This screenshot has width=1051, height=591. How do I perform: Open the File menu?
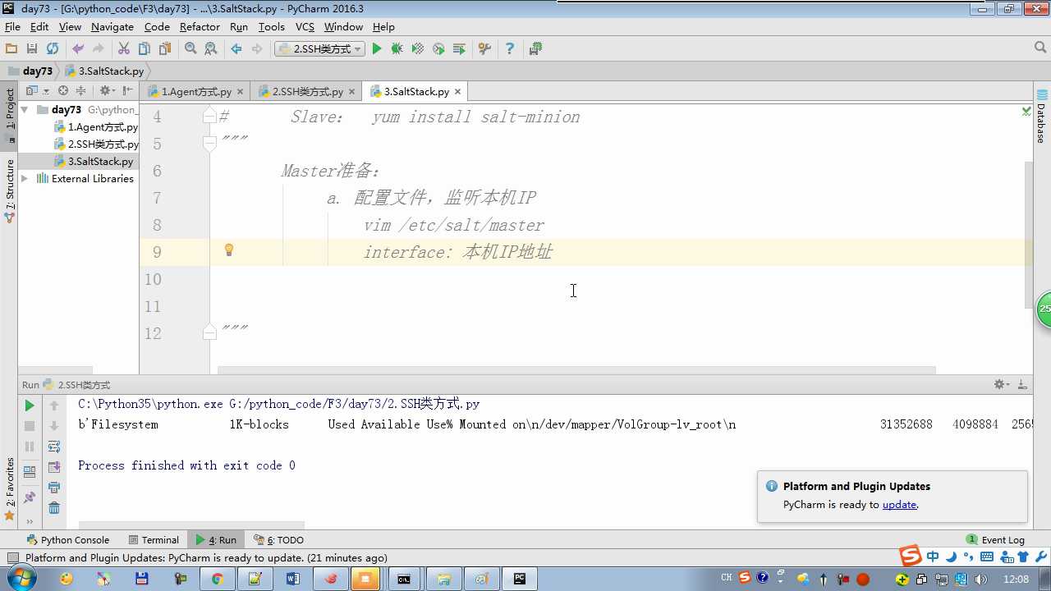[x=12, y=27]
